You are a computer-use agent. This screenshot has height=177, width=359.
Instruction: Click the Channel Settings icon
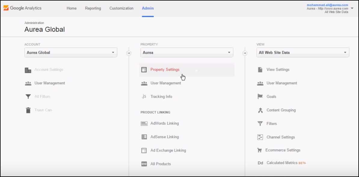(x=260, y=137)
